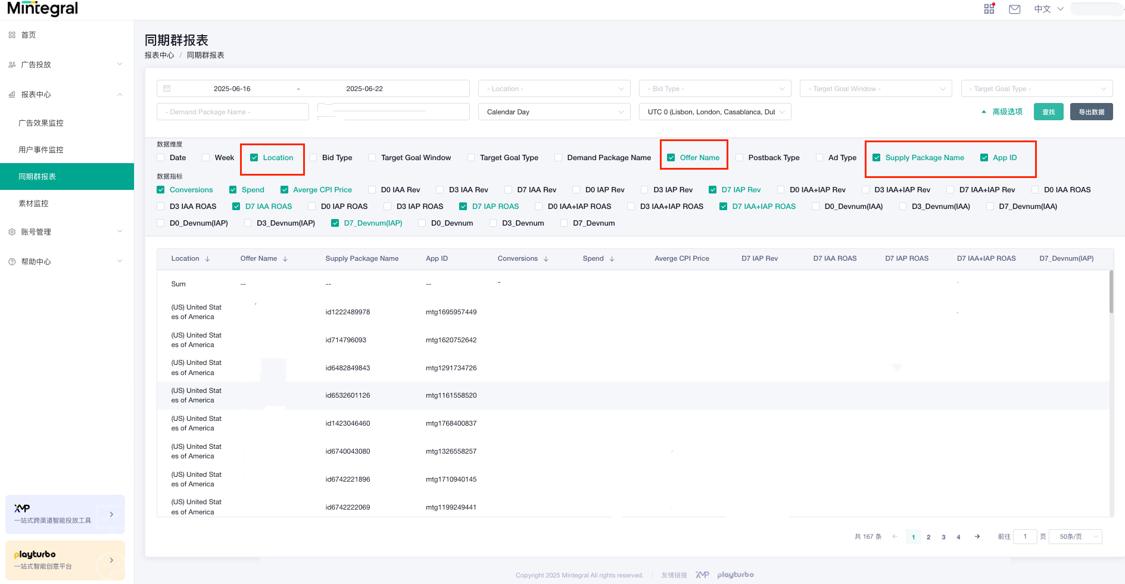Uncheck the Offer Name dimension

coord(671,158)
